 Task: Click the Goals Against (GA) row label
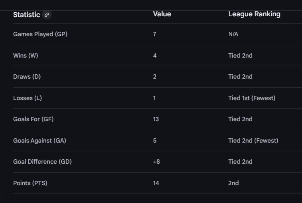coord(40,141)
